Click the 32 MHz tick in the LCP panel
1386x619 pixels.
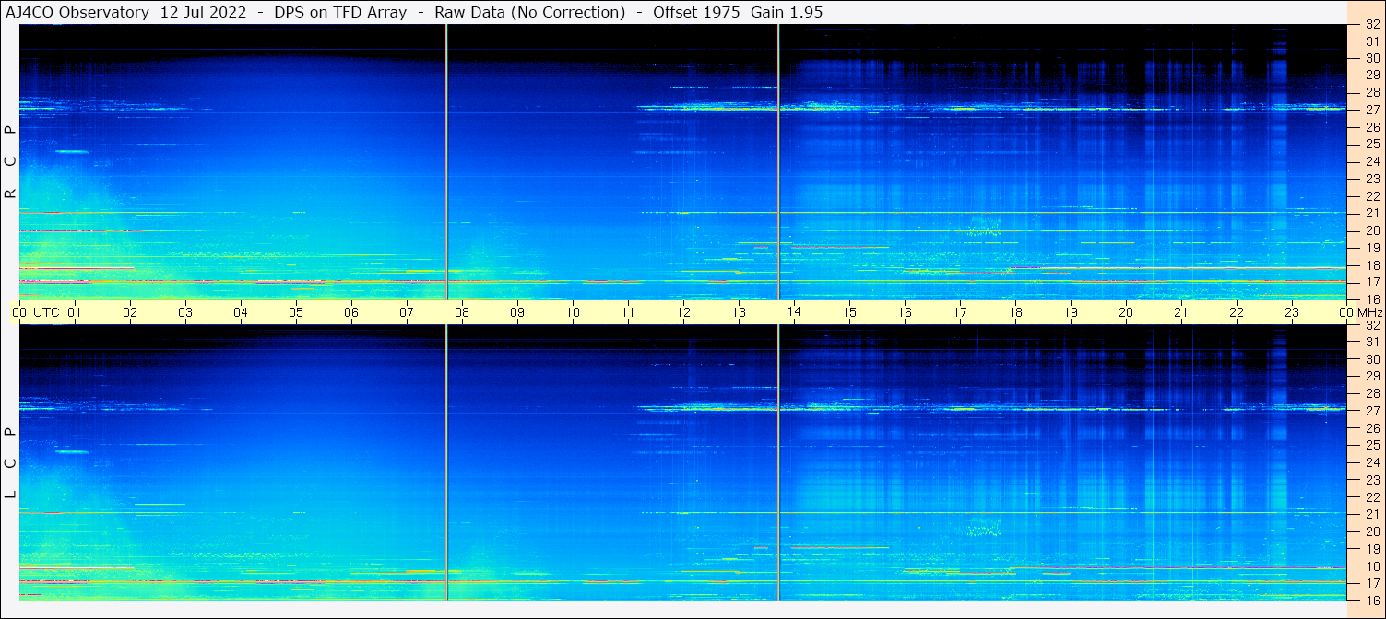pyautogui.click(x=1372, y=325)
